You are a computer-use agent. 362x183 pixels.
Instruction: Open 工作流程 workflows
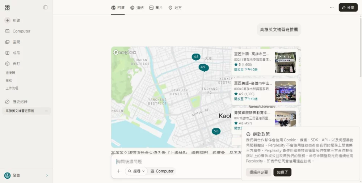pos(12,88)
